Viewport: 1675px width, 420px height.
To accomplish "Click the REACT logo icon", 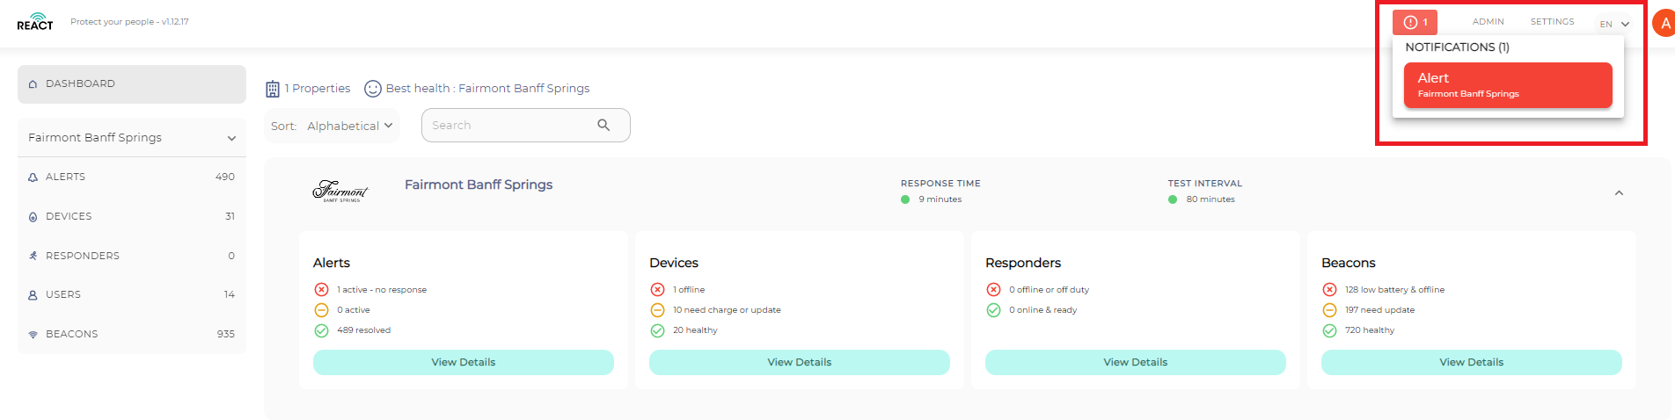I will click(x=35, y=22).
